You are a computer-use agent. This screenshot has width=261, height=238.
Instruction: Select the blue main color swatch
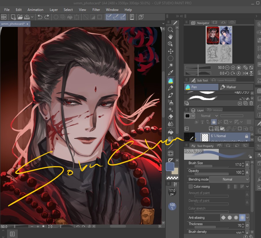(170, 167)
